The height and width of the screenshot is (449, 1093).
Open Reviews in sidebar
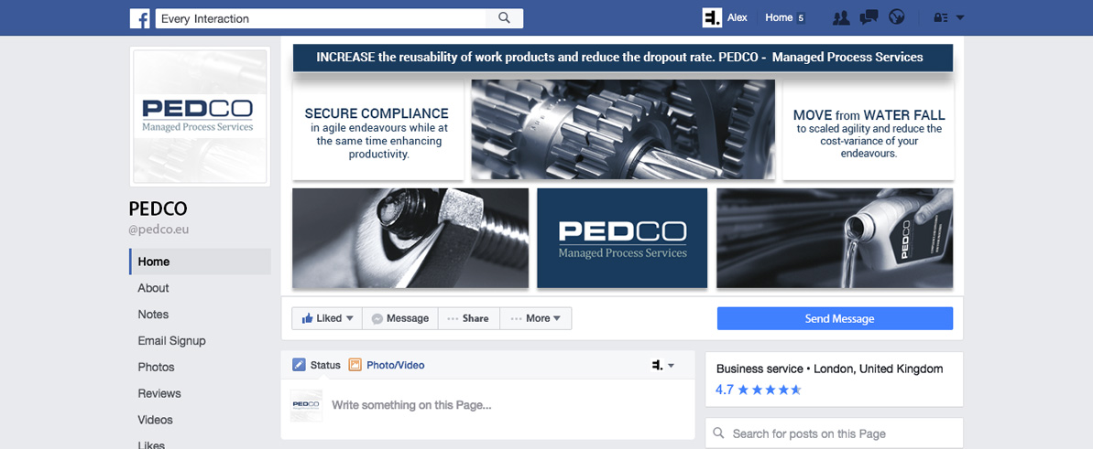click(158, 394)
